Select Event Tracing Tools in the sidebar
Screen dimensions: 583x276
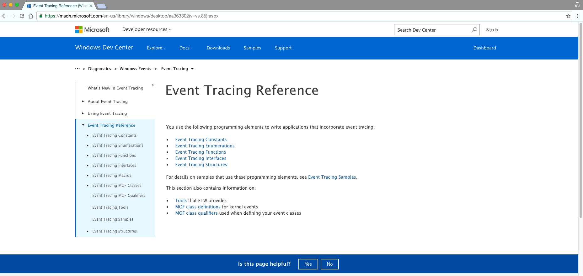tap(110, 207)
